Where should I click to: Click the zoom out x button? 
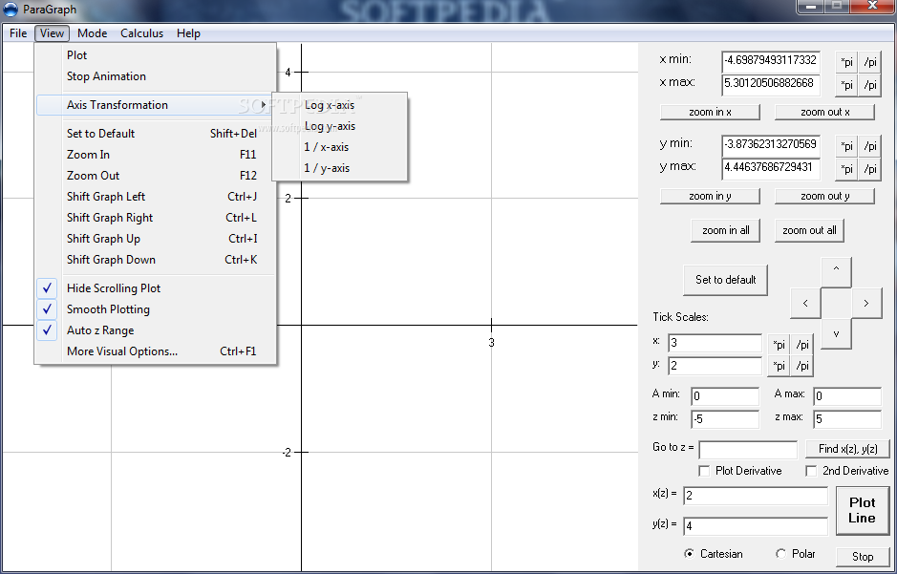pyautogui.click(x=825, y=112)
